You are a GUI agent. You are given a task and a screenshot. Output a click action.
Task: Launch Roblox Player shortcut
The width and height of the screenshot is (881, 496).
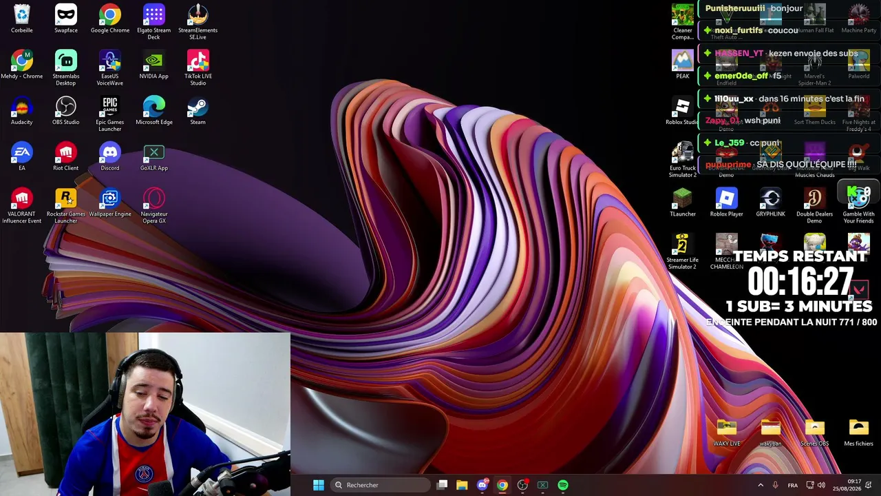pyautogui.click(x=727, y=203)
